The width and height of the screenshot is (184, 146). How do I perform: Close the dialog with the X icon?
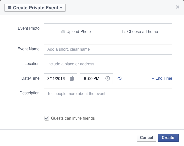(178, 7)
